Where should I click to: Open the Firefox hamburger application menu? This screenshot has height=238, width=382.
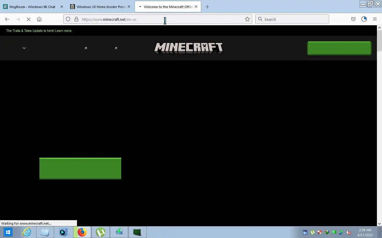point(375,19)
